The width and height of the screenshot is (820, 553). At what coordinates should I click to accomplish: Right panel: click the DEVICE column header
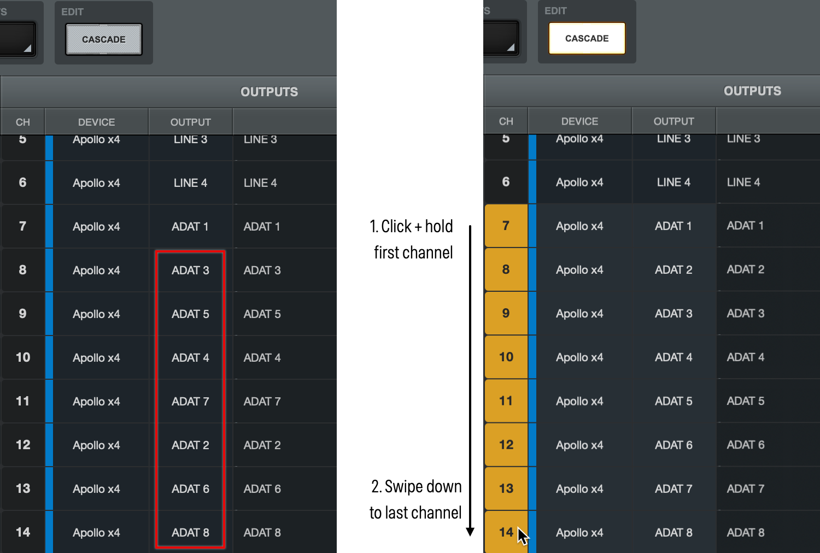[x=580, y=121]
